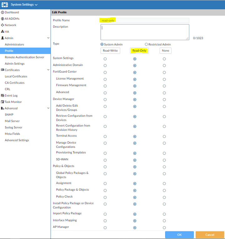Open Administrators in the sidebar menu
225x239 pixels.
14,45
